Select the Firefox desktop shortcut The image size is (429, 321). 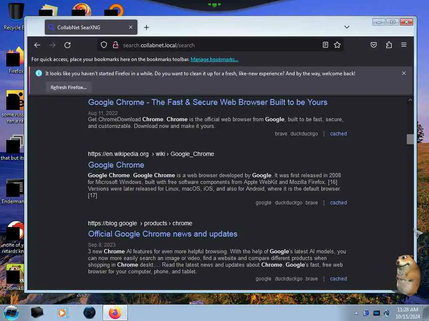tap(14, 60)
